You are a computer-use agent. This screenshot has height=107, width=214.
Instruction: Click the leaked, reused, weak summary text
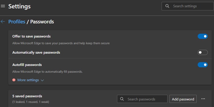31,102
